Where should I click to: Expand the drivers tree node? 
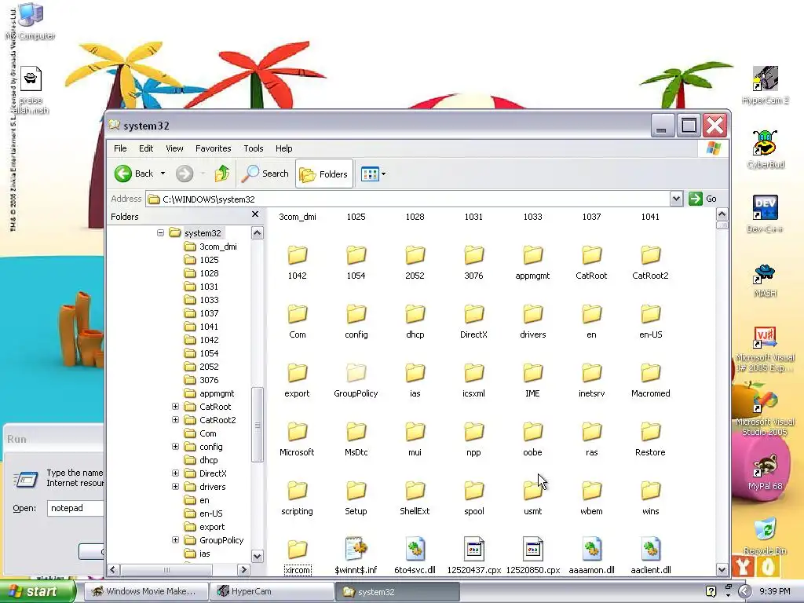(x=175, y=486)
